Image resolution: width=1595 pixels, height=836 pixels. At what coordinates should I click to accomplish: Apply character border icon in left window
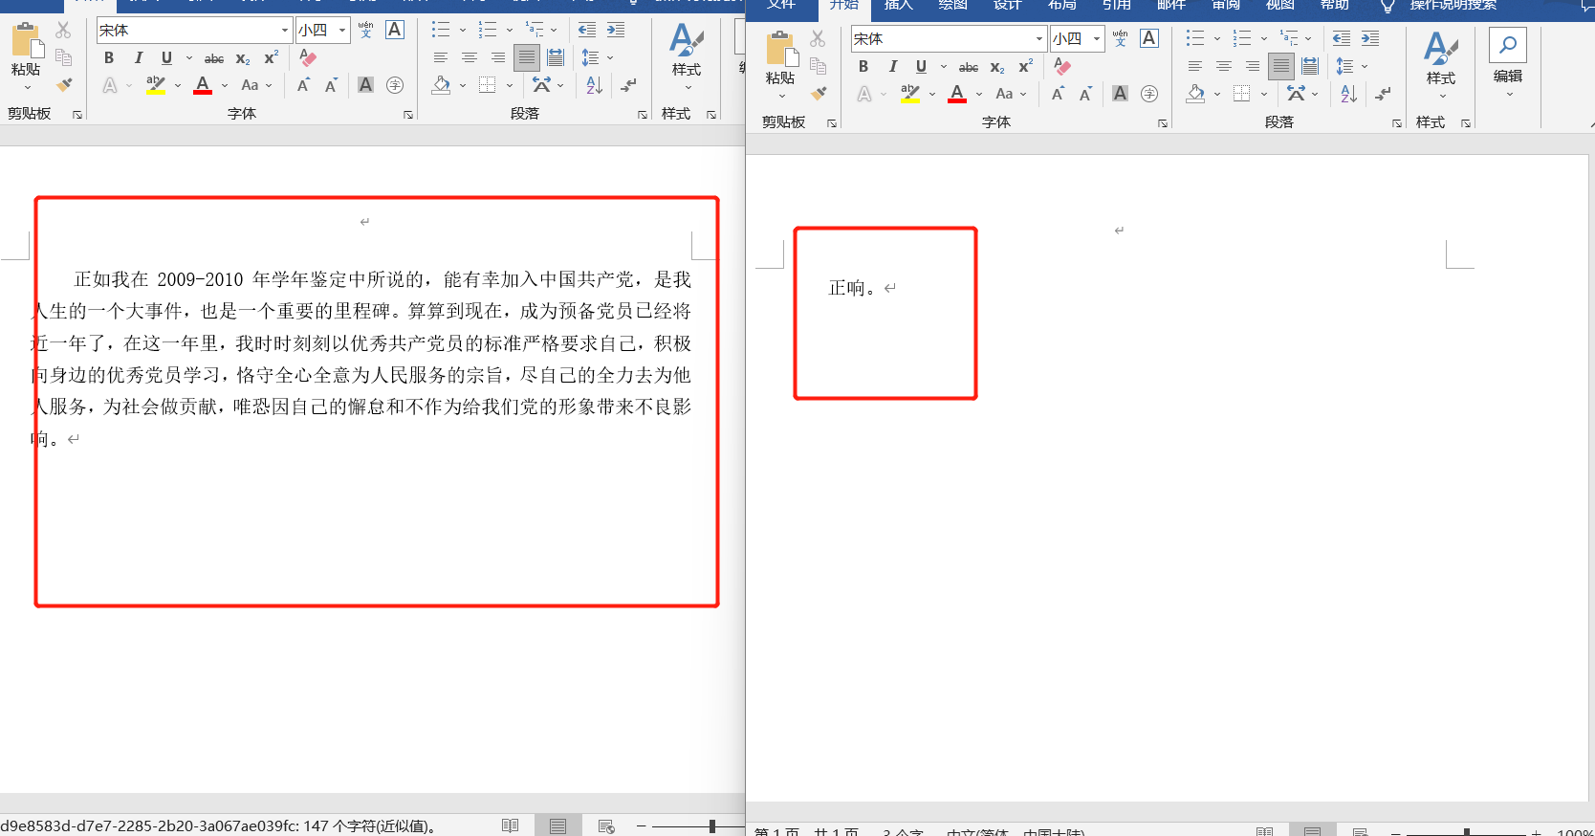click(x=394, y=30)
